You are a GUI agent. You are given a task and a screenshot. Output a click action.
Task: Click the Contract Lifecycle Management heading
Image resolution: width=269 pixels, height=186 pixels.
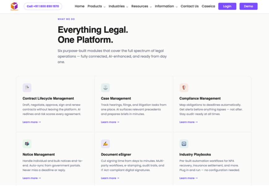point(48,98)
